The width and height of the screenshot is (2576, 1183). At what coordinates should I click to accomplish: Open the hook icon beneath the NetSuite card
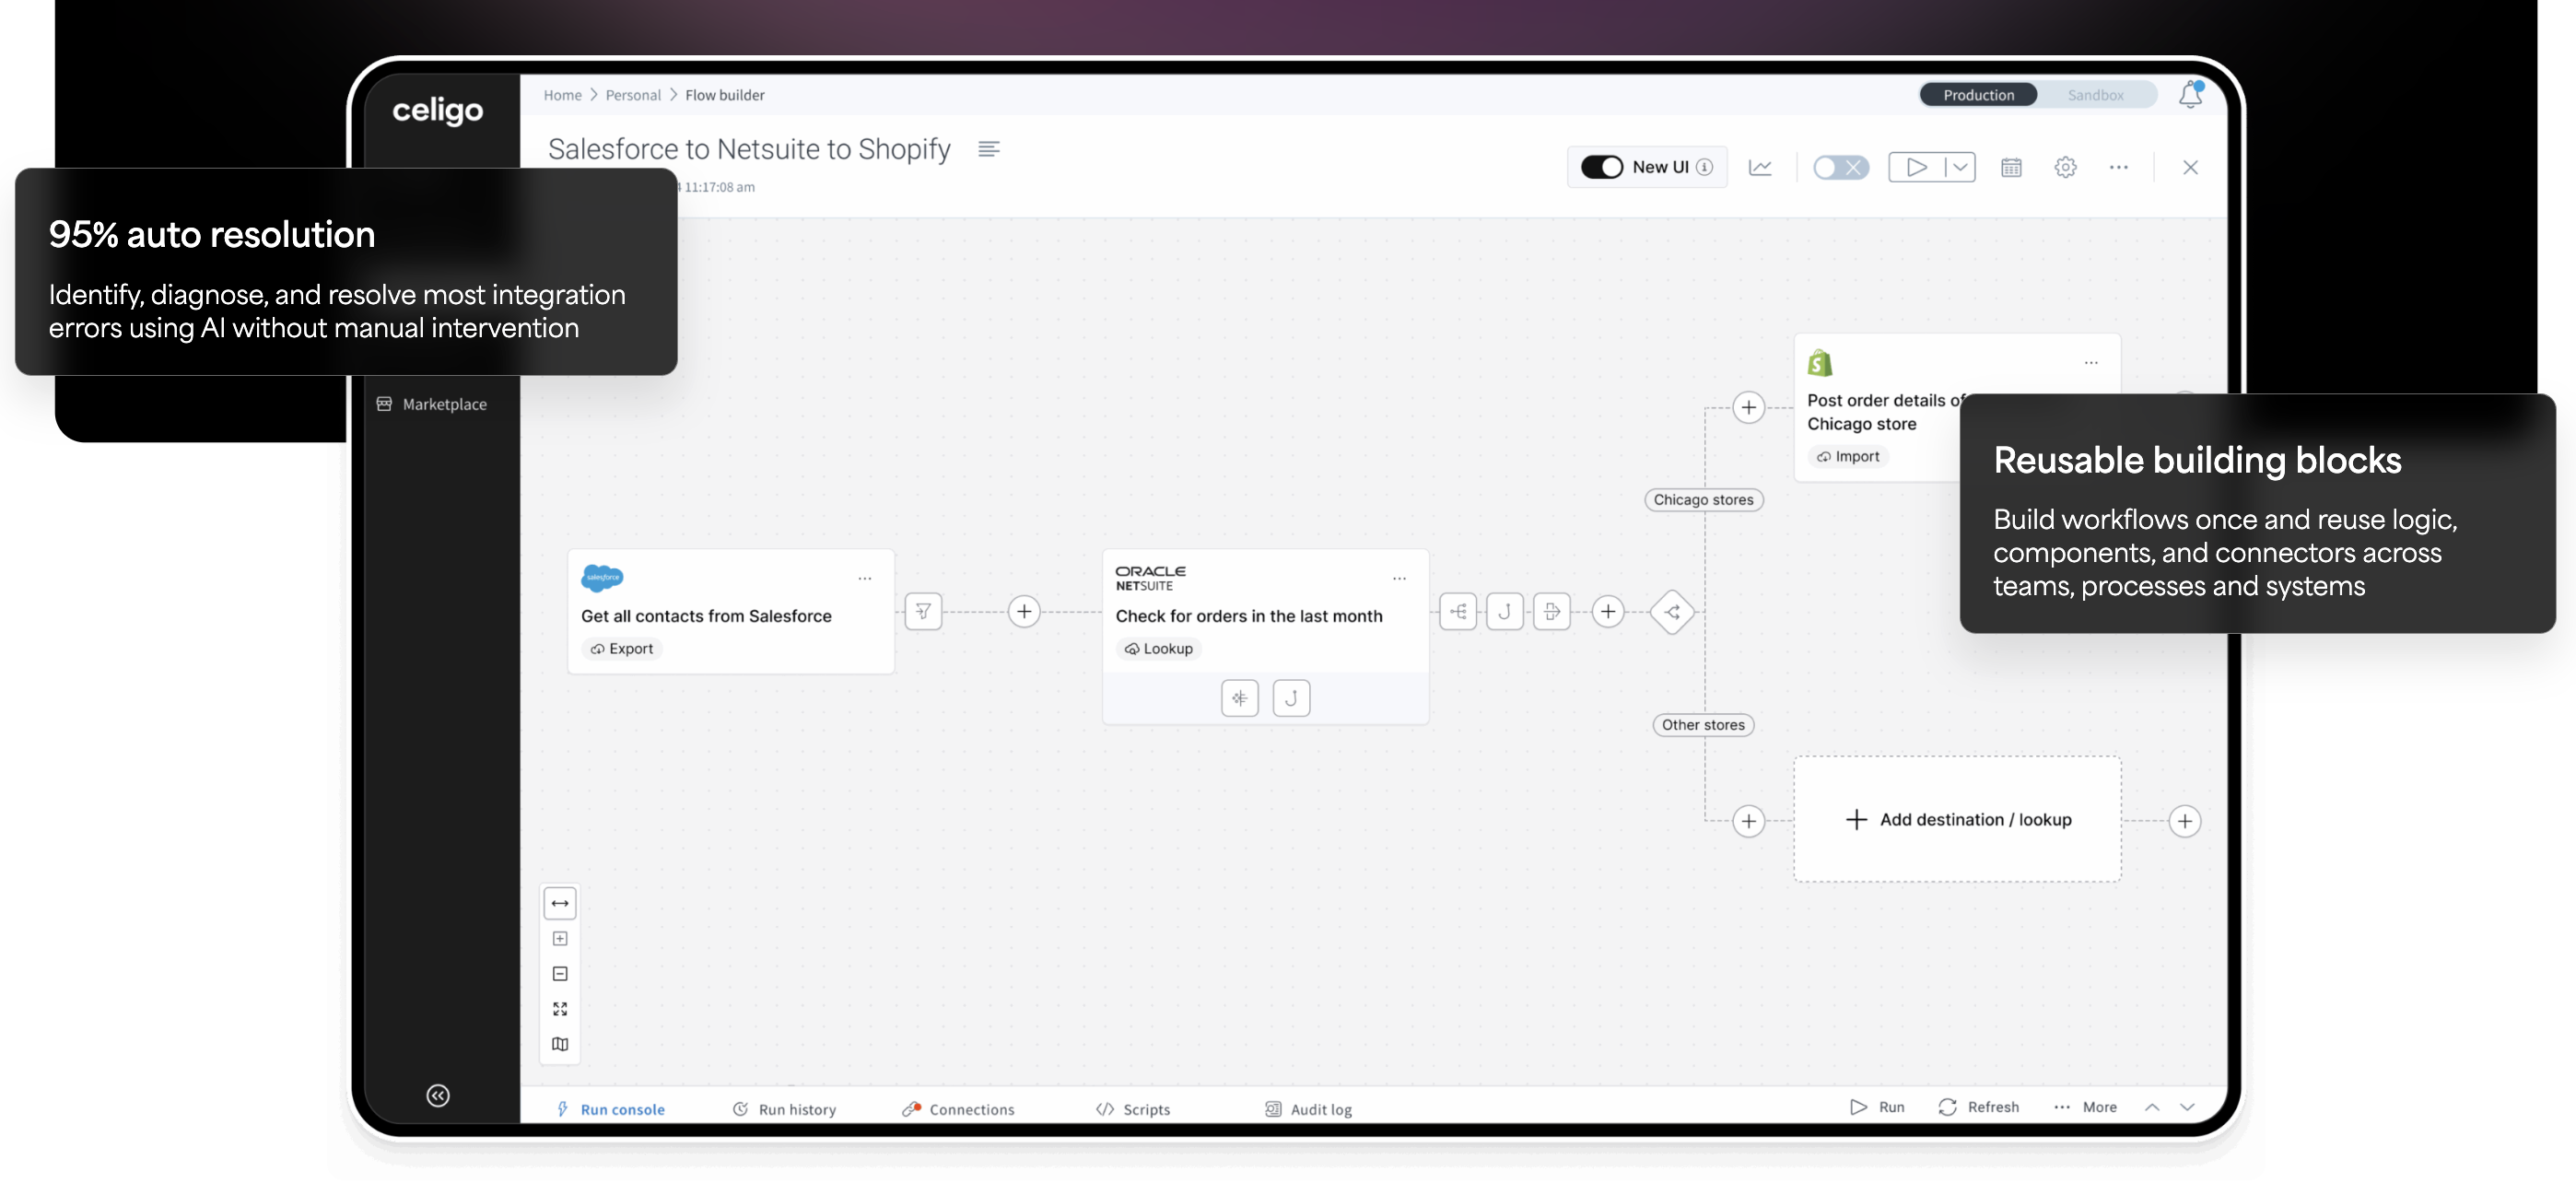(1291, 698)
